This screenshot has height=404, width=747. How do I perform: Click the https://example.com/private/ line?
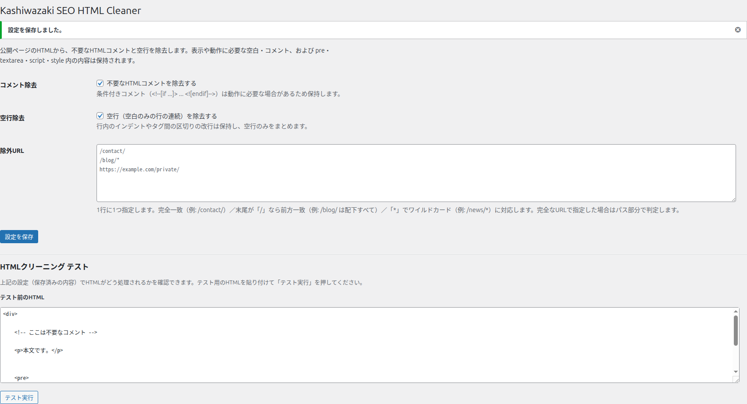(x=139, y=170)
